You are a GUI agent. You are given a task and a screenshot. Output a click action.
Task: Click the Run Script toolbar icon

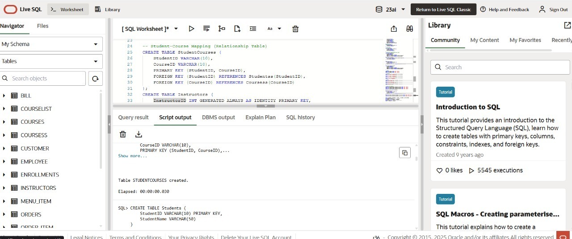206,29
